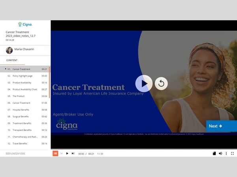The width and height of the screenshot is (237, 177).
Task: Open slide 10 Transplant Benefits
Action: coord(21,130)
